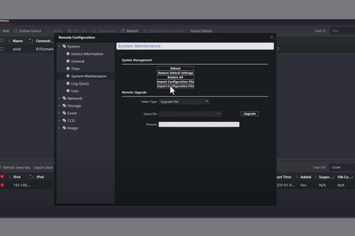Expand the Storage tree node
This screenshot has width=355, height=236.
(59, 106)
